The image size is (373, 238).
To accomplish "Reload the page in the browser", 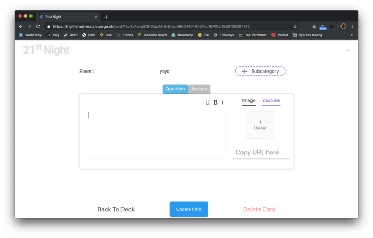I will point(38,26).
